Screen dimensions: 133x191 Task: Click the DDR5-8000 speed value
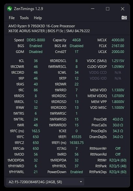pyautogui.click(x=36, y=40)
